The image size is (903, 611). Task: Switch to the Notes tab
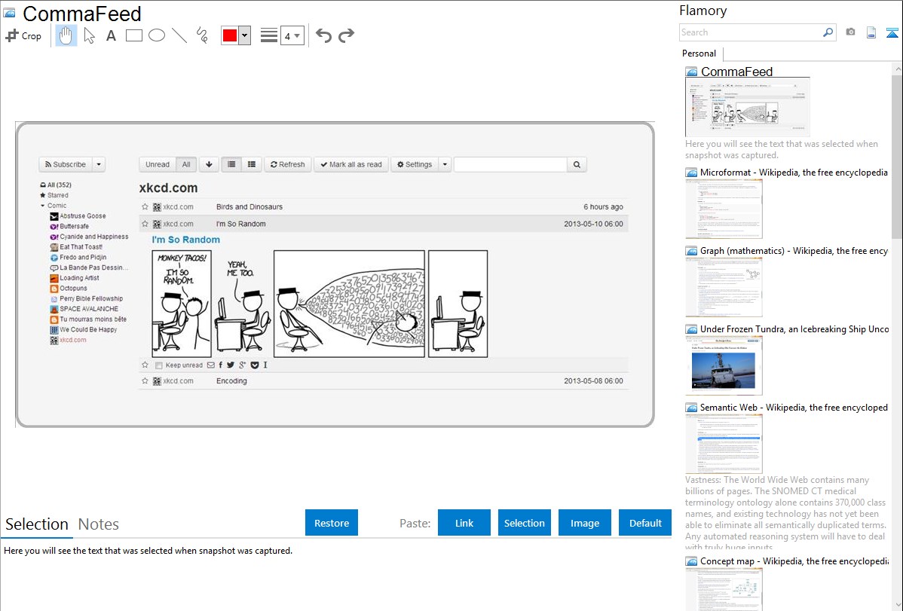99,524
